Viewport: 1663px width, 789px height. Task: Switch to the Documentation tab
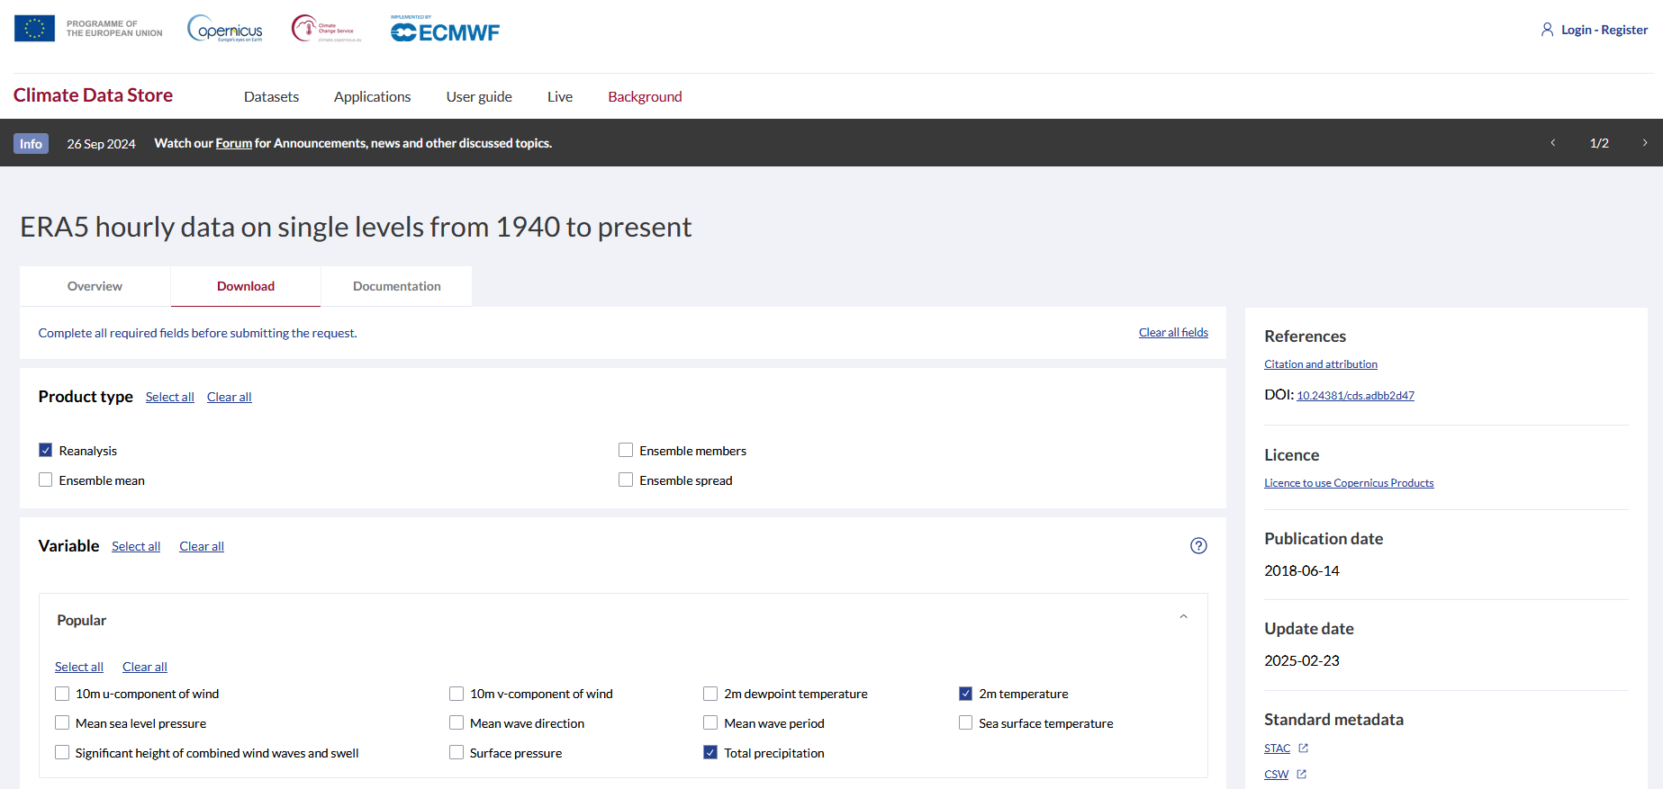coord(396,286)
